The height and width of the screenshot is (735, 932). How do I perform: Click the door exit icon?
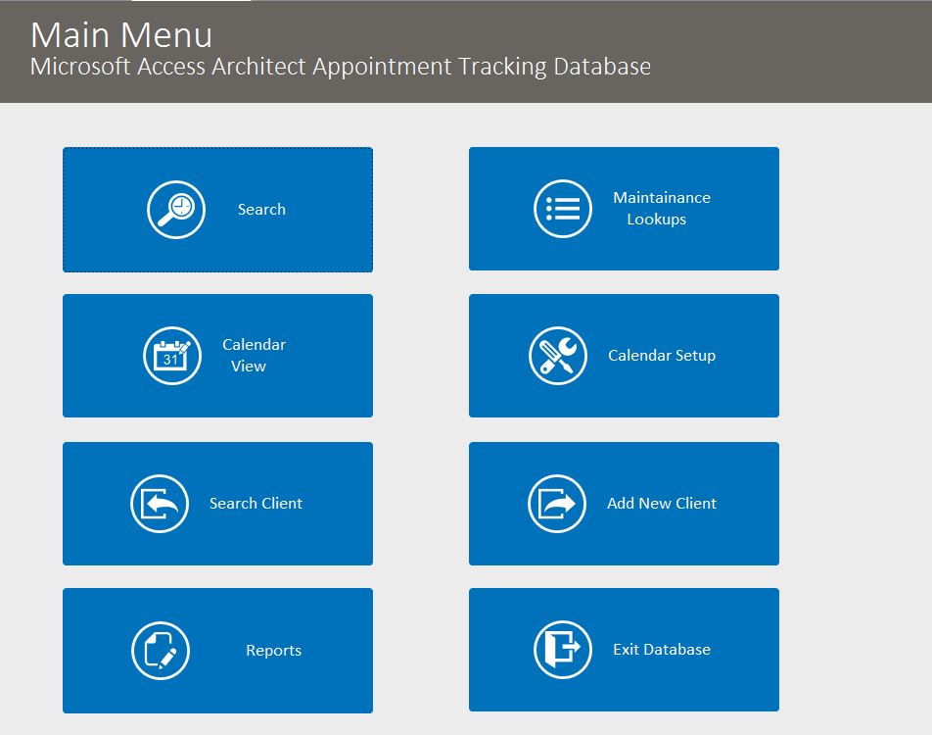tap(562, 650)
